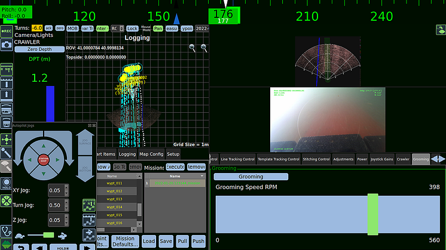Click Mission Defaults button
This screenshot has height=250, width=446.
click(125, 241)
